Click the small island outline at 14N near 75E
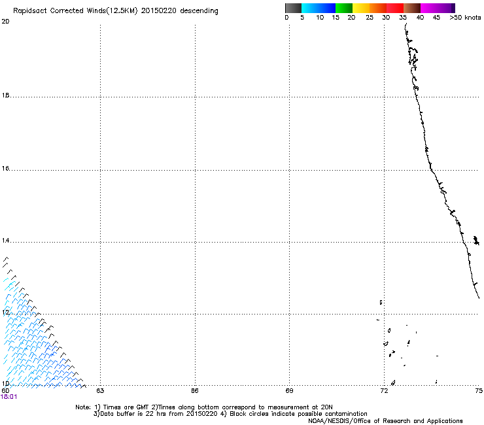 pyautogui.click(x=476, y=240)
